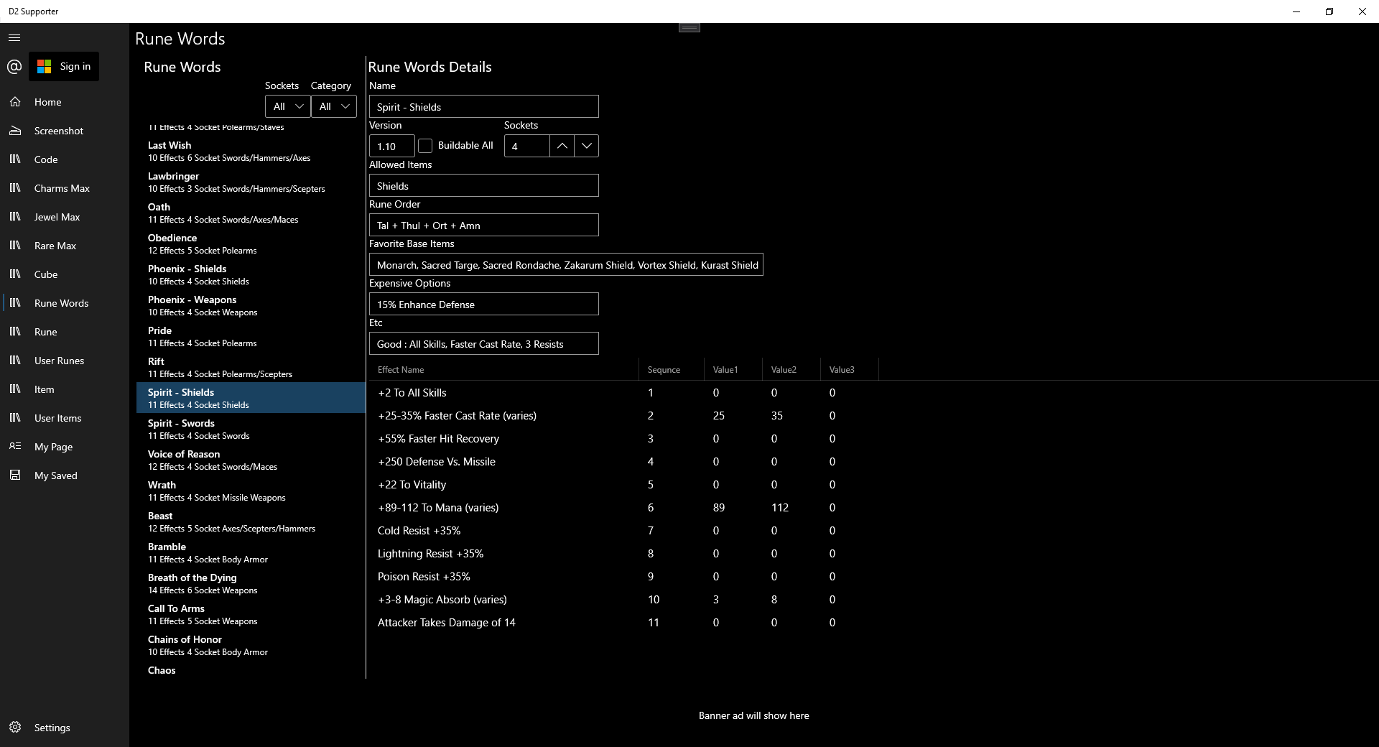Click the Item library icon
Screen dimensions: 1379x747
(15, 389)
